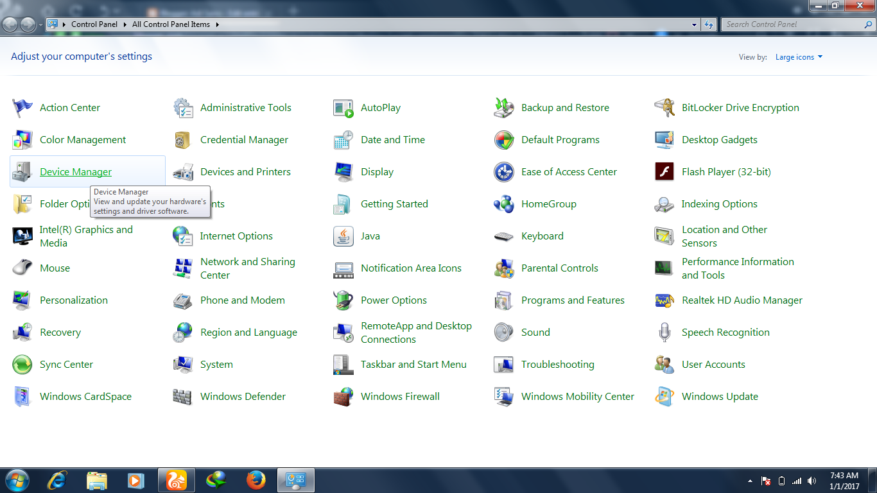Click the Performance Information and Tools icon
877x493 pixels.
(664, 268)
